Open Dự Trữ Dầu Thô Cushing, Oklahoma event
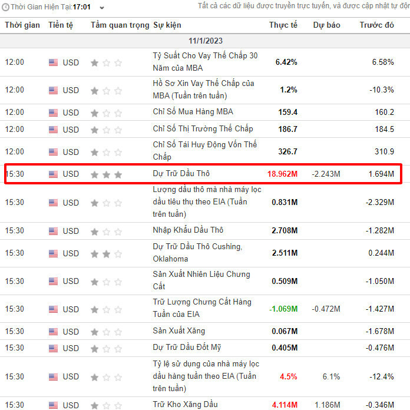Screen dimensions: 410x410 [198, 253]
